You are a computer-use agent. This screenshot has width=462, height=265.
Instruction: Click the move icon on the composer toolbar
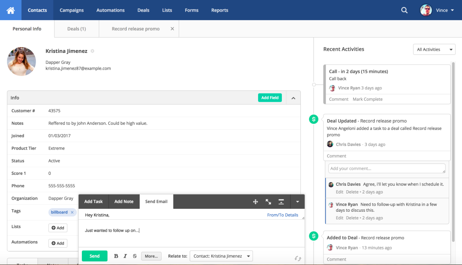255,201
